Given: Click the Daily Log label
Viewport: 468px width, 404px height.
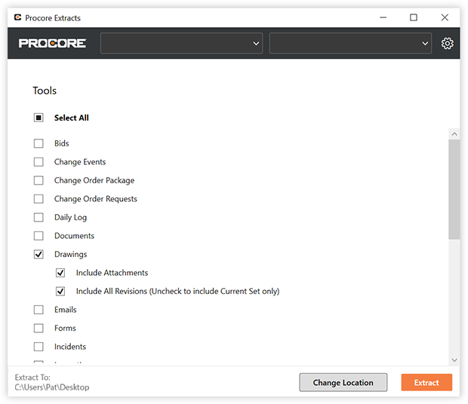Looking at the screenshot, I should 70,218.
